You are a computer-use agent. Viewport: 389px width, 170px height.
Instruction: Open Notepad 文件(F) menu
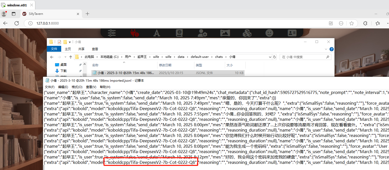[50, 87]
